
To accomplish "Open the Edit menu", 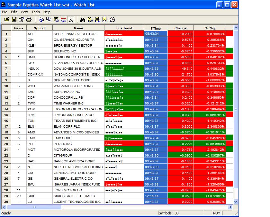I will (14, 12).
